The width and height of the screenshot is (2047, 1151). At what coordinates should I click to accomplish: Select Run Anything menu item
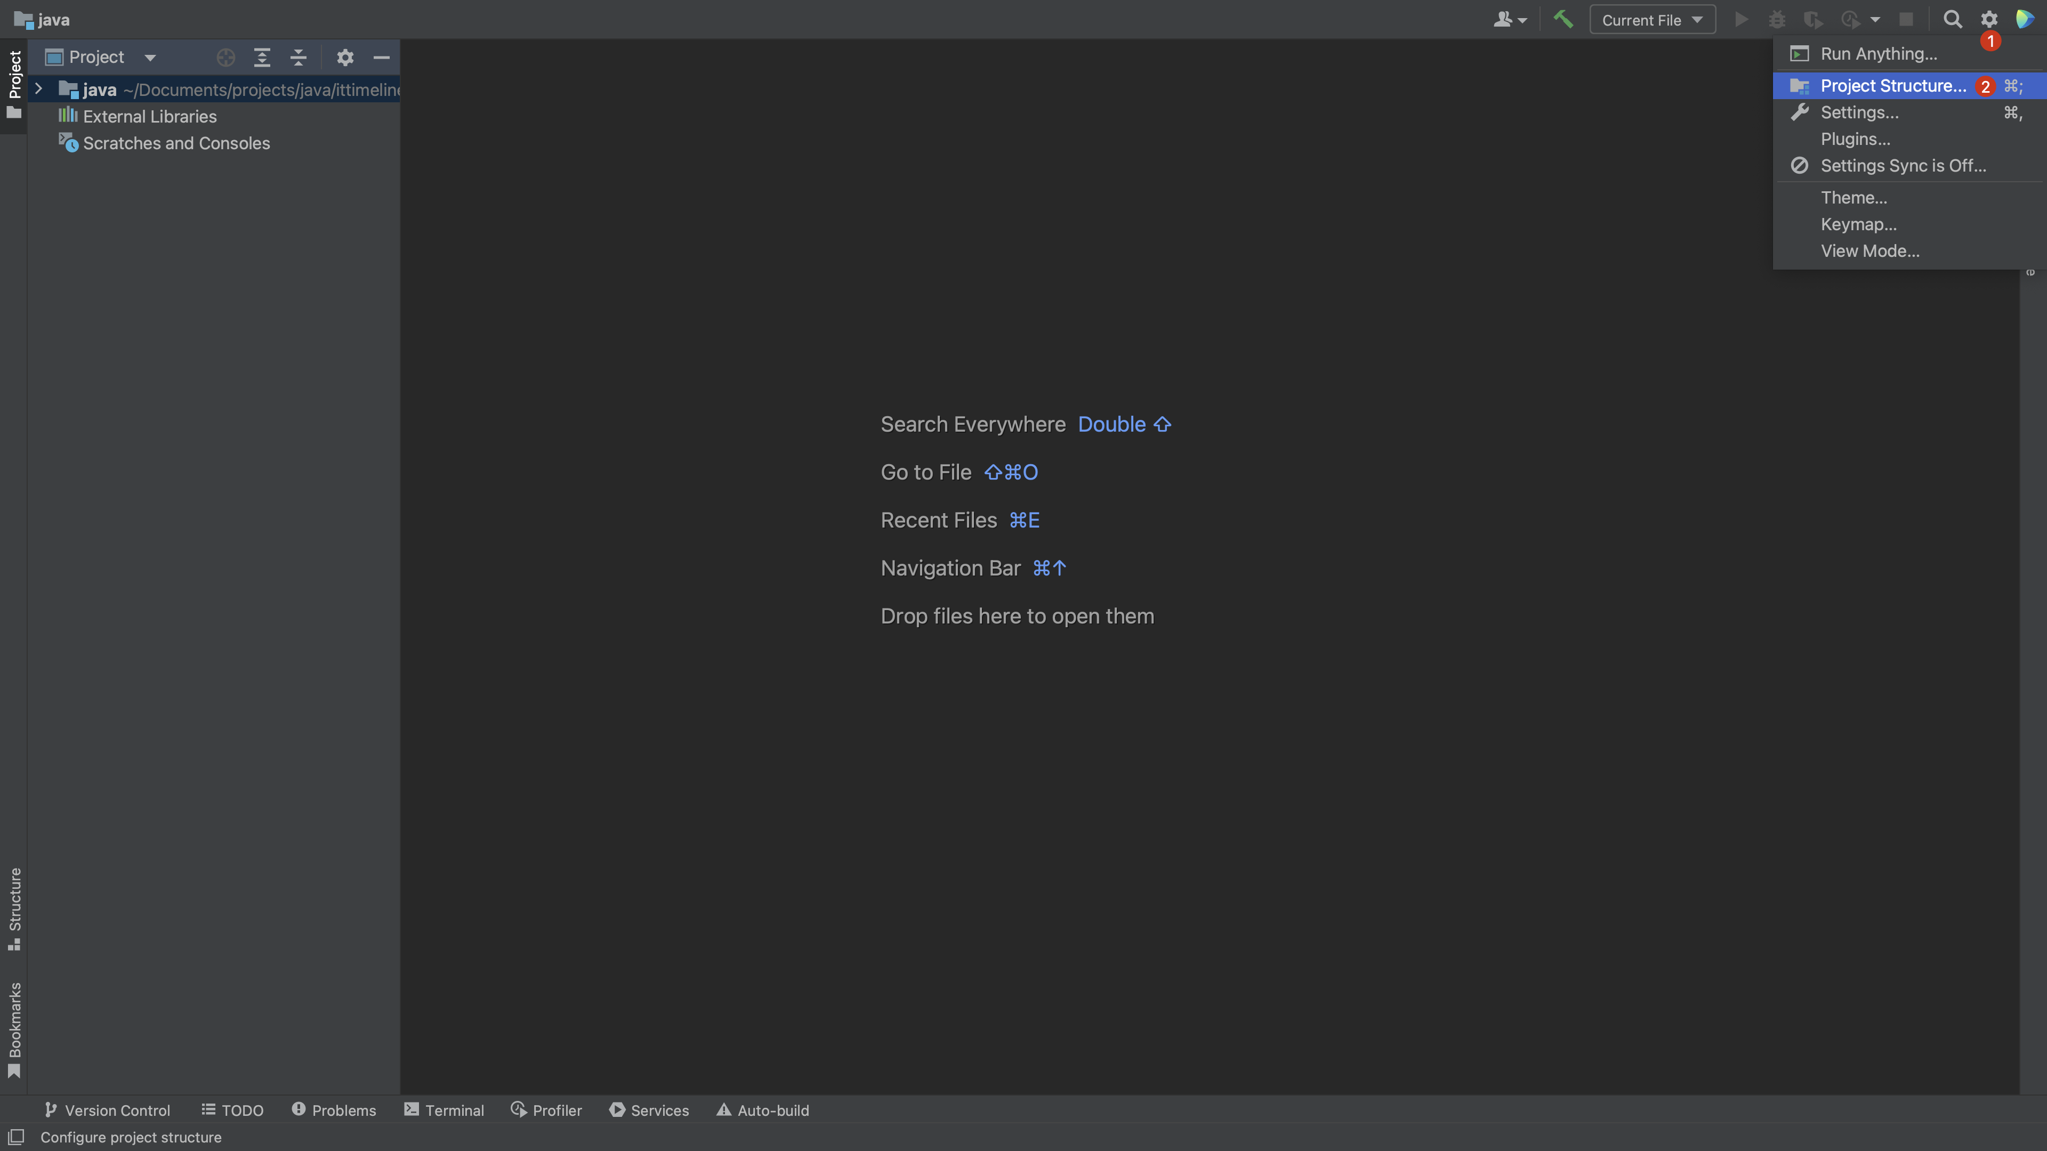1909,53
